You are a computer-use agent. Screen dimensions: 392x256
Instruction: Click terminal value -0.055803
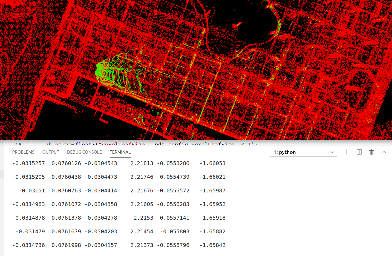175,231
